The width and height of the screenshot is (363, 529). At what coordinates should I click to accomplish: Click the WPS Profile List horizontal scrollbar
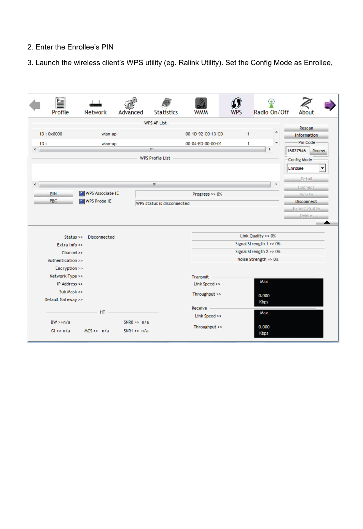[x=154, y=184]
